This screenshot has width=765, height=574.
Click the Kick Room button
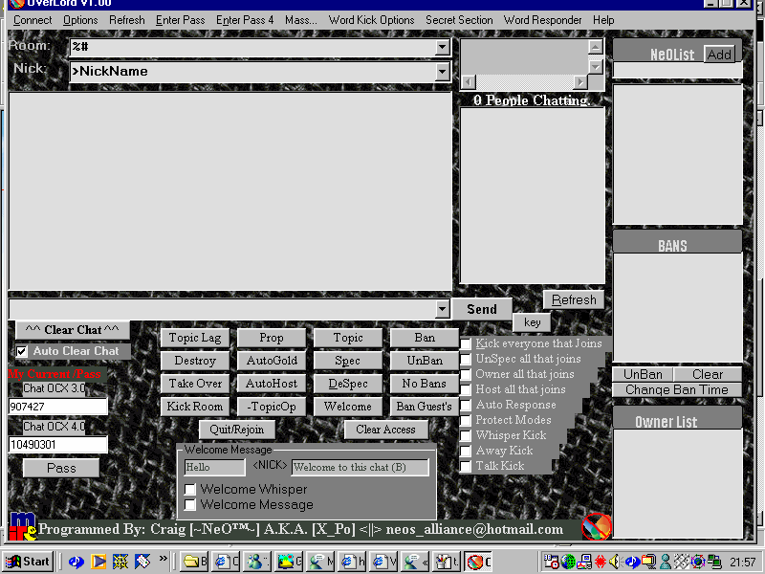click(195, 407)
